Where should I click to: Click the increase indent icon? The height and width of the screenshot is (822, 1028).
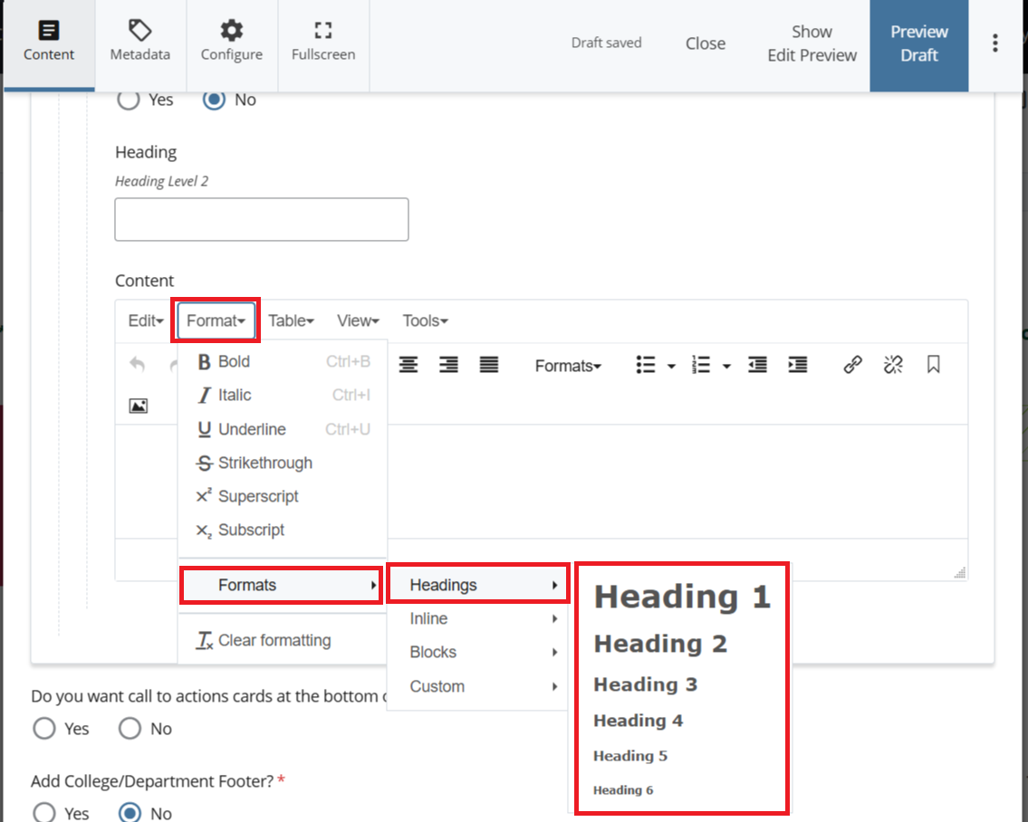797,365
